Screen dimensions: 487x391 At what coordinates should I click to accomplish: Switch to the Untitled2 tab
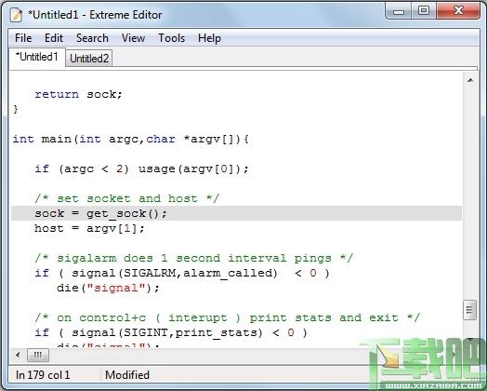(x=89, y=58)
